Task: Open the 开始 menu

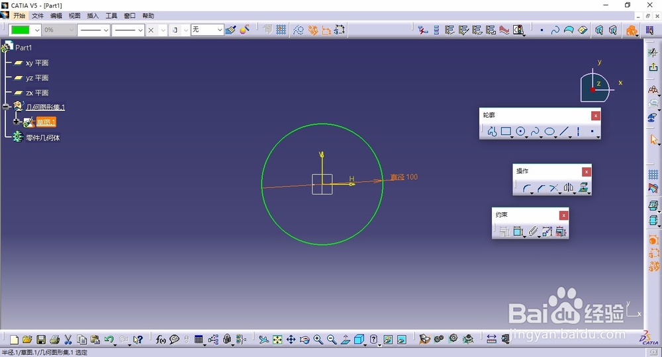Action: point(19,16)
